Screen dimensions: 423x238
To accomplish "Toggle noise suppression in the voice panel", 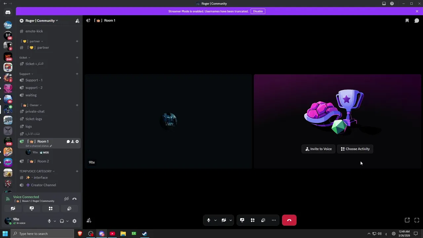I will coord(66,199).
